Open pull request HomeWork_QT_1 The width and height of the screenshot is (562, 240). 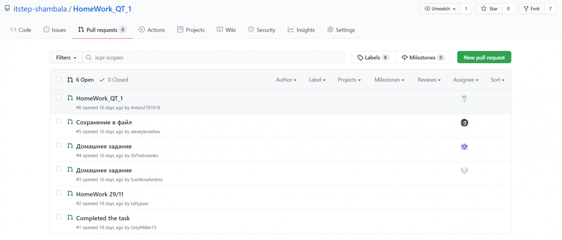click(x=99, y=98)
